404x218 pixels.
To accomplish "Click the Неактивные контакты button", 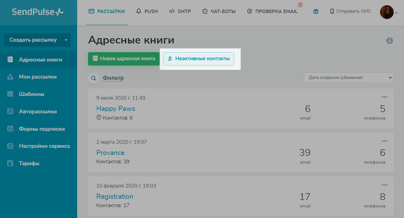I will click(199, 59).
